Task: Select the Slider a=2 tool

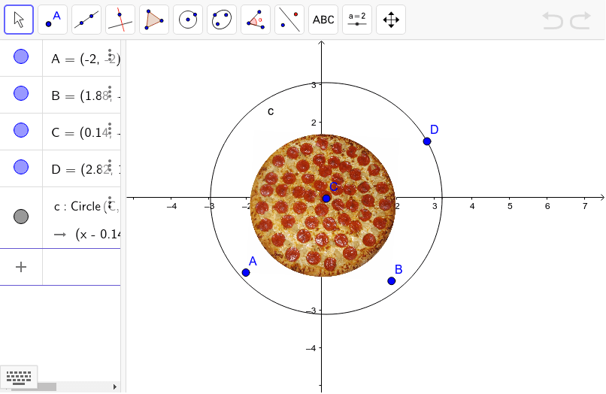Action: (x=357, y=20)
